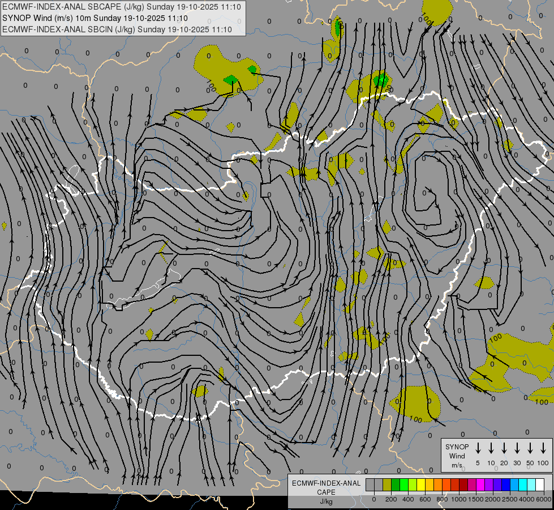554x510 pixels.
Task: Select the SYNOP Wind 10m title line
Action: click(95, 18)
